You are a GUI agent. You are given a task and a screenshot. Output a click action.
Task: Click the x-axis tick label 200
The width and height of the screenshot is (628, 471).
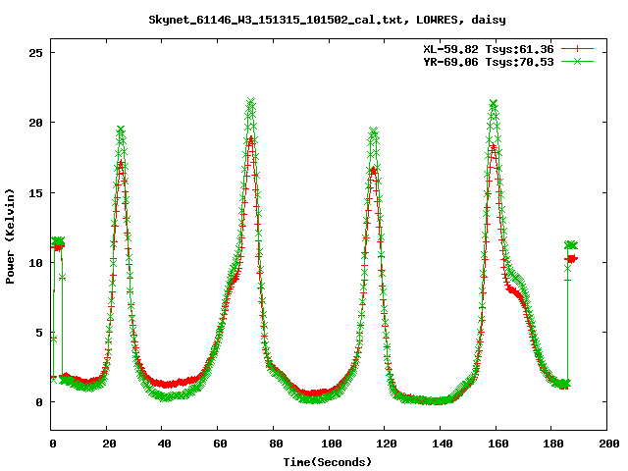tap(607, 444)
